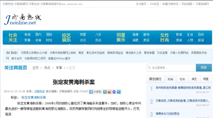The width and height of the screenshot is (213, 118).
Task: Click TAG标签 top link
Action: point(154,4)
